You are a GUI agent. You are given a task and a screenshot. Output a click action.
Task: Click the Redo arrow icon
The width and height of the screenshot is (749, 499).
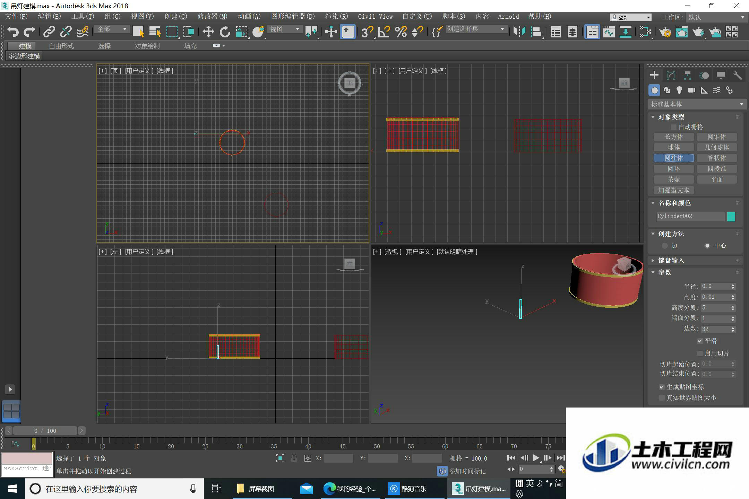[x=29, y=32]
